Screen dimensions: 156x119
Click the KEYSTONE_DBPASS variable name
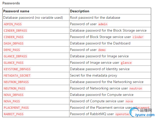(17, 69)
